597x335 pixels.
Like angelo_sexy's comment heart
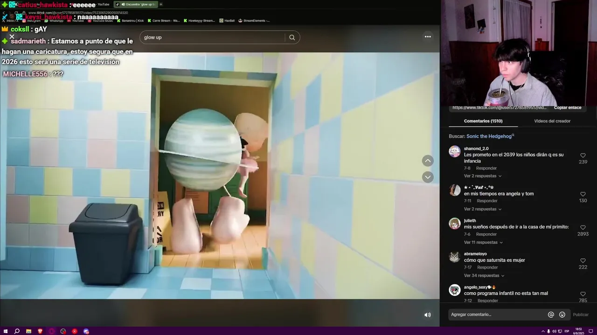tap(583, 294)
